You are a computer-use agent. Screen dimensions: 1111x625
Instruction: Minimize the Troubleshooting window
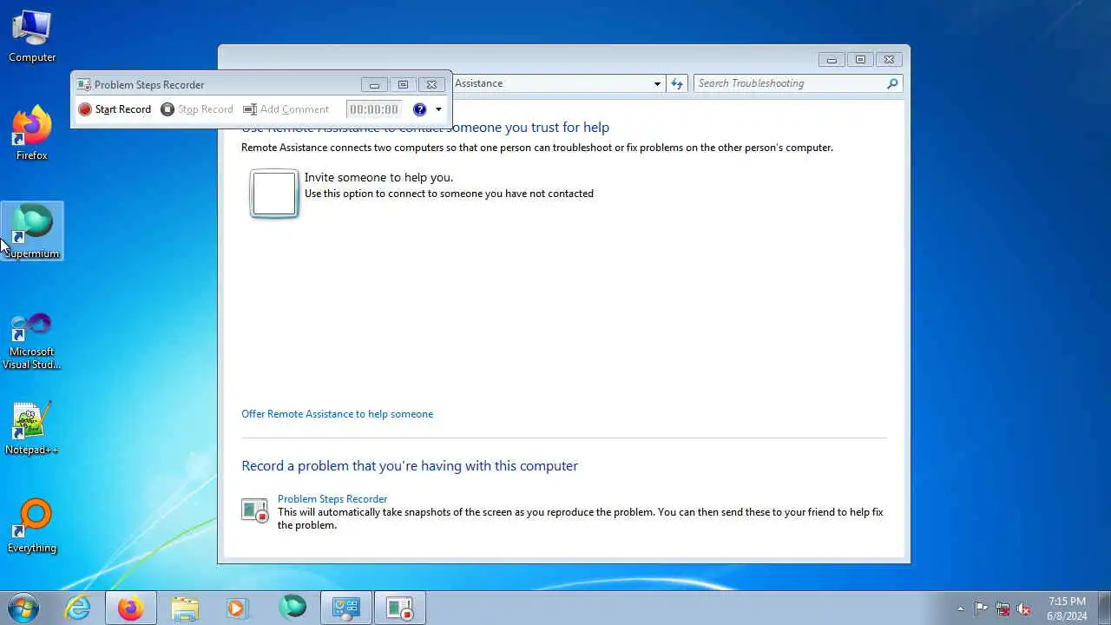tap(832, 60)
